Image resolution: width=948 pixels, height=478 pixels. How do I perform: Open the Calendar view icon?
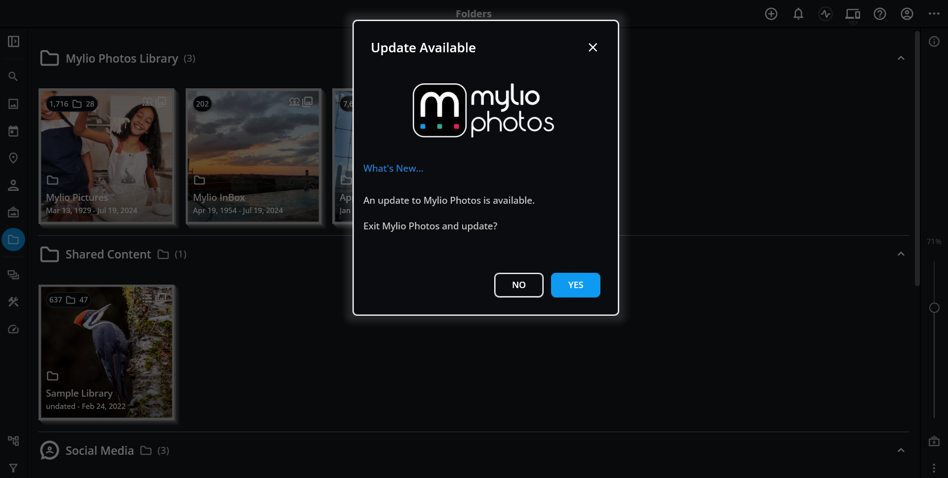tap(13, 131)
